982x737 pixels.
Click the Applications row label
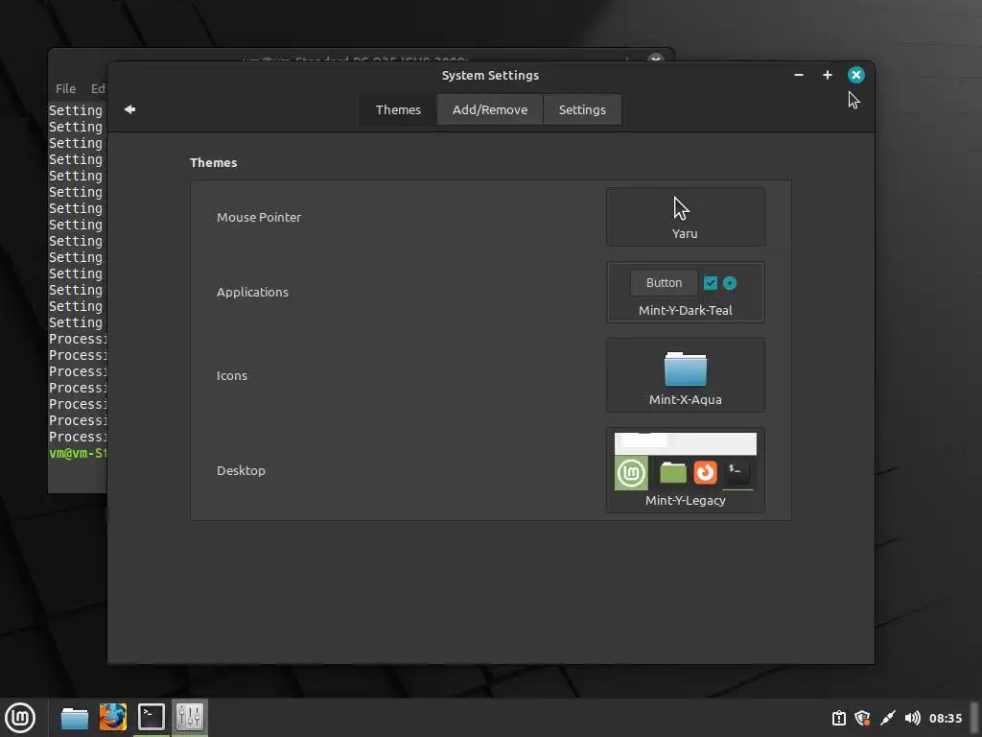tap(252, 292)
